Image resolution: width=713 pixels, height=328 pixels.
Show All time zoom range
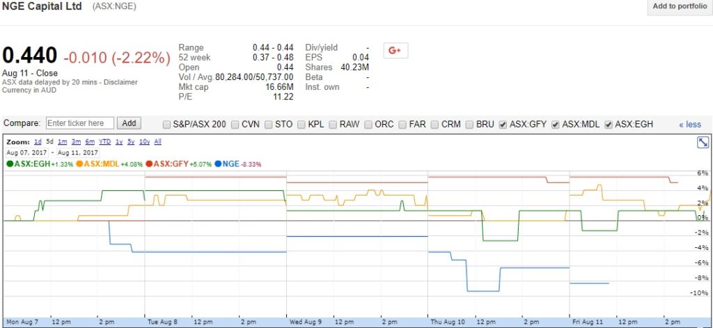pyautogui.click(x=158, y=142)
